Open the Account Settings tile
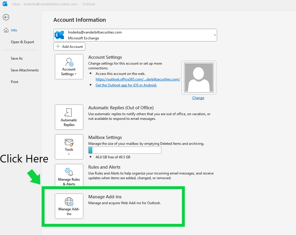This screenshot has width=296, height=235. (x=69, y=67)
